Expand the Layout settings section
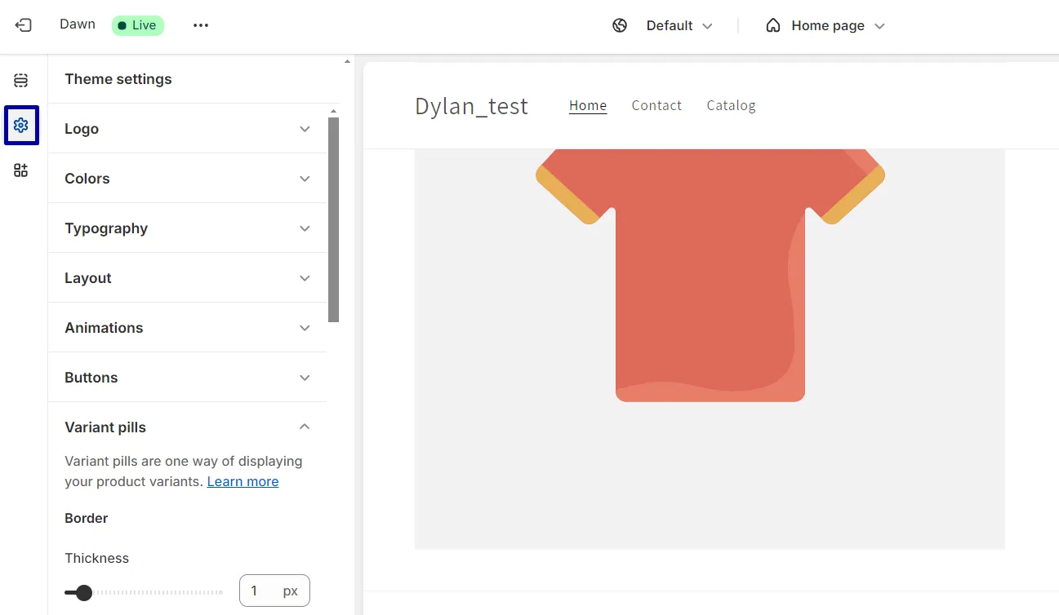 [188, 278]
